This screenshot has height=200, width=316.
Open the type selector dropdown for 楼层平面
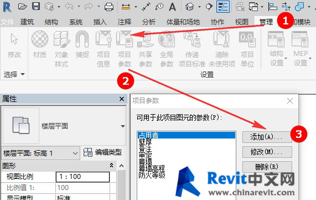click(x=122, y=126)
